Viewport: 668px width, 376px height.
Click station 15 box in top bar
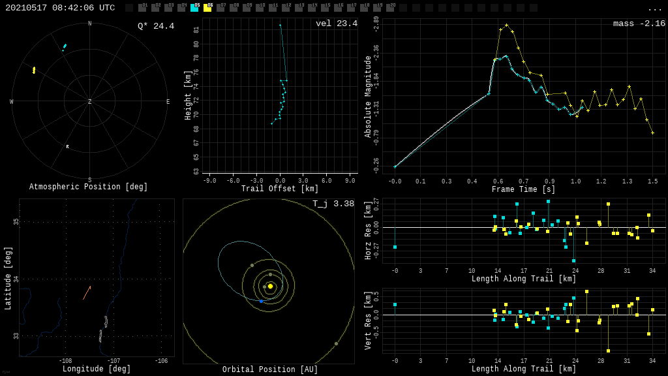325,8
